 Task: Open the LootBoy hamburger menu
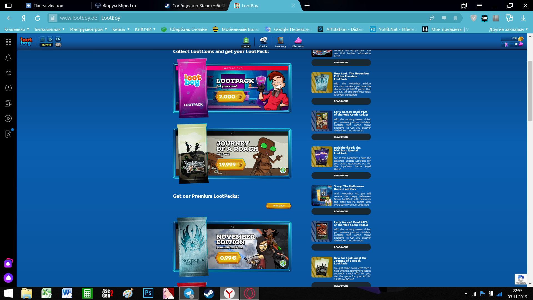click(42, 39)
